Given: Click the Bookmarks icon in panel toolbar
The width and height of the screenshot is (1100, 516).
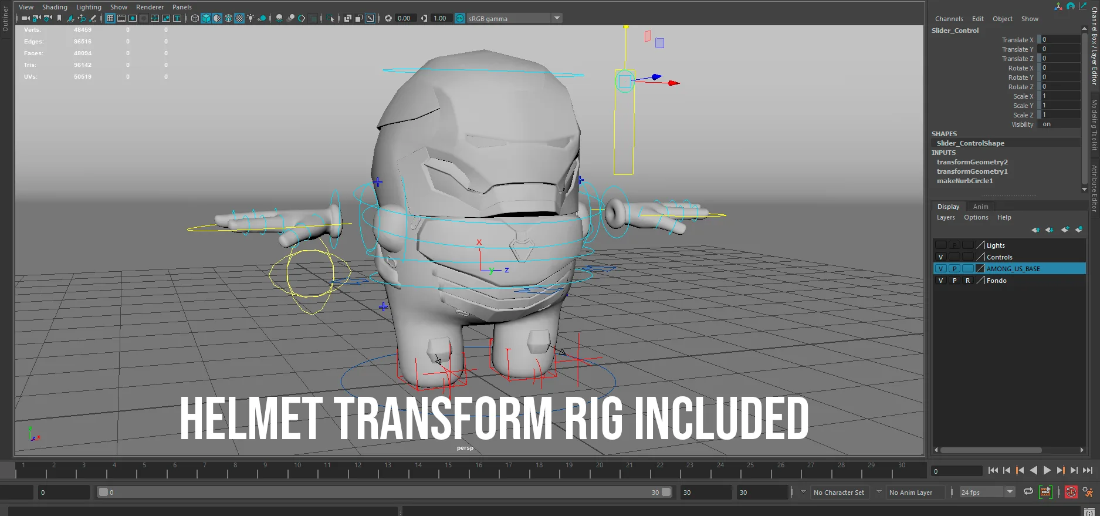Looking at the screenshot, I should [x=59, y=18].
